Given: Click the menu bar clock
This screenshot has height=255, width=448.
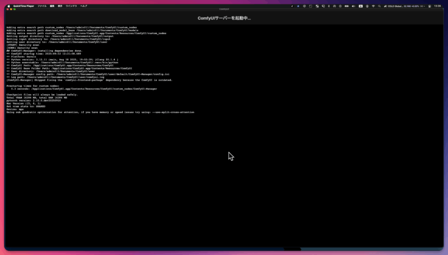Looking at the screenshot, I should [x=437, y=6].
